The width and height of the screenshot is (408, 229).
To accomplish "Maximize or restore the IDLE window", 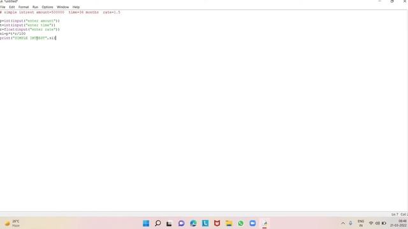I will point(392,1).
